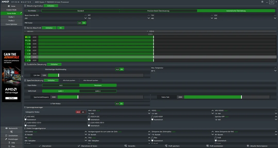Open the Home page in sidebar
The width and height of the screenshot is (278, 148).
11,6
